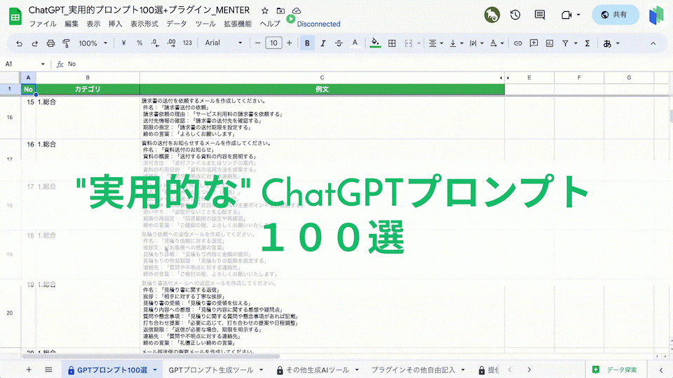This screenshot has width=673, height=378.
Task: Open the ツール menu
Action: [205, 24]
